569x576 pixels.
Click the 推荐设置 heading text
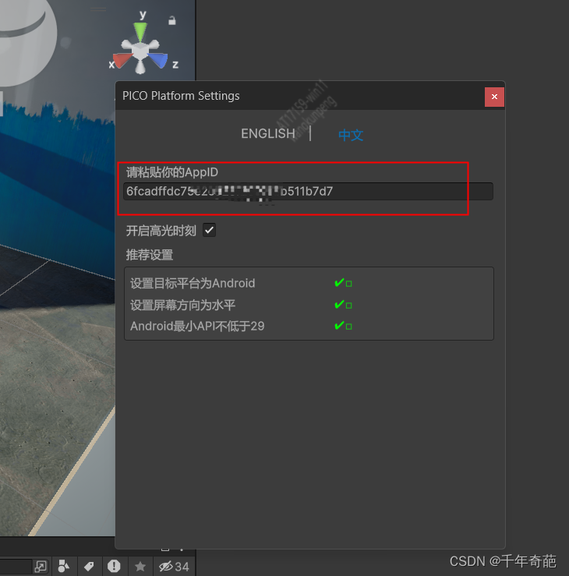click(150, 255)
